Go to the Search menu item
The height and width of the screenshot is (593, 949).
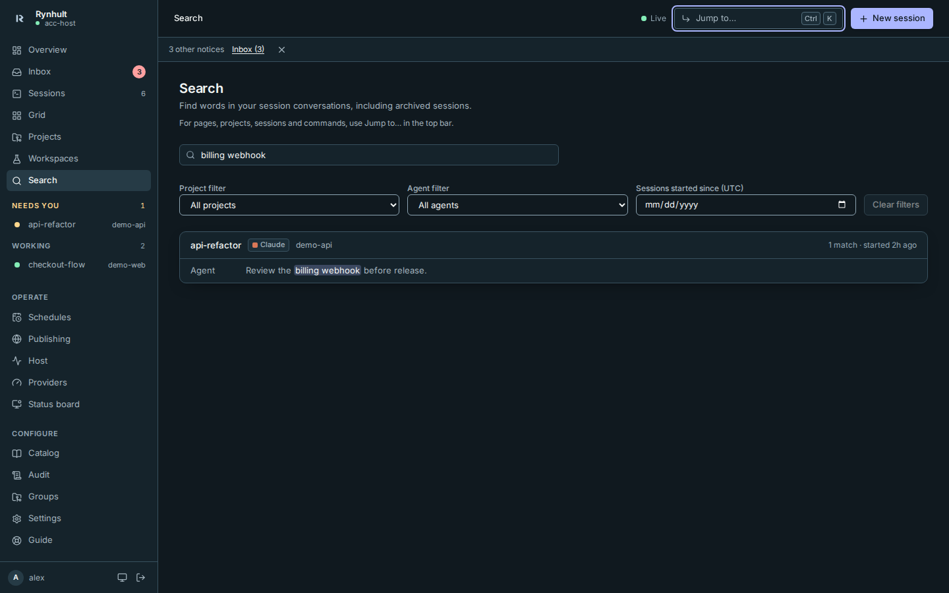[x=78, y=181]
